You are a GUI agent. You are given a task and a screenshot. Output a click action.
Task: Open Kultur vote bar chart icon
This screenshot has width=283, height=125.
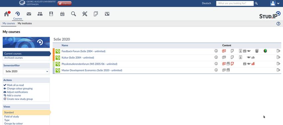253,57
